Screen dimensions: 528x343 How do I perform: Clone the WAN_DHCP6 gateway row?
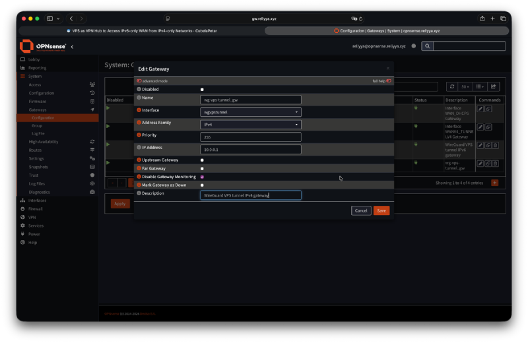pyautogui.click(x=488, y=109)
